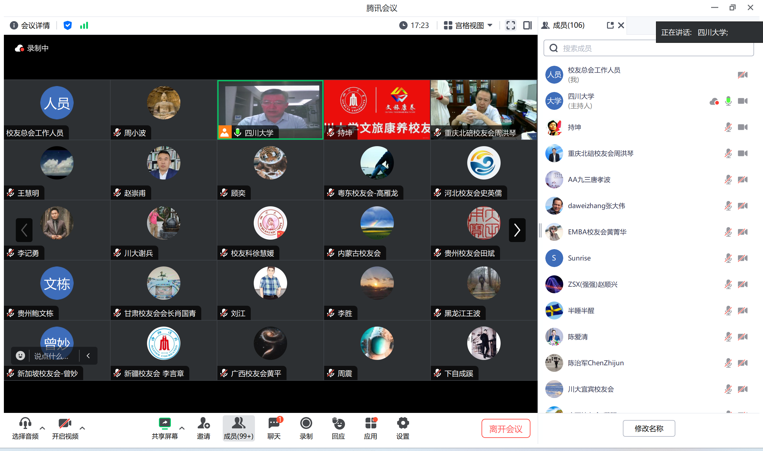Enter fullscreen using the corner-brackets icon
This screenshot has height=451, width=763.
[x=510, y=25]
